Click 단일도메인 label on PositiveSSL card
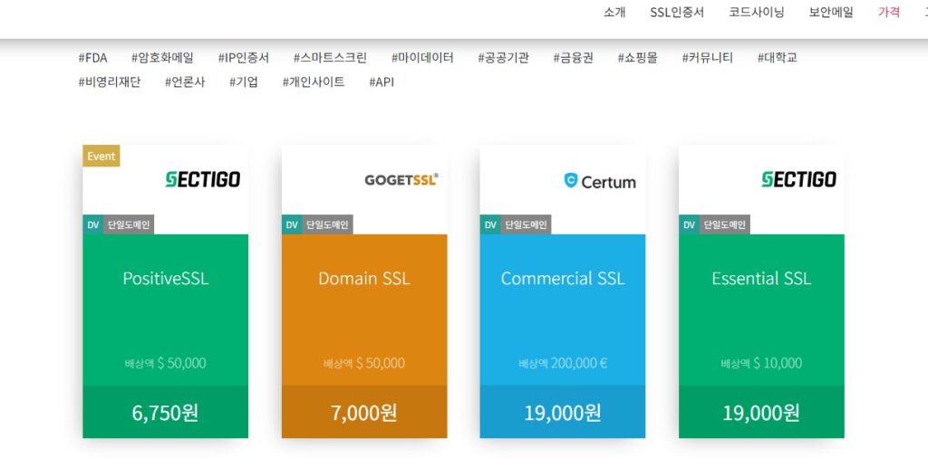Viewport: 928px width, 458px height. (x=129, y=224)
